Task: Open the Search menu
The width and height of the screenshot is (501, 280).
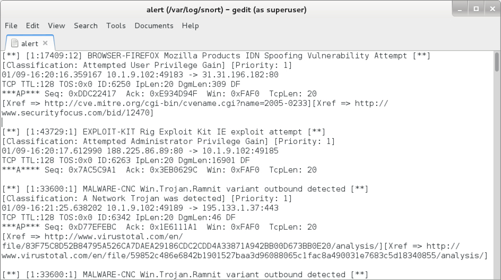Action: tap(85, 25)
